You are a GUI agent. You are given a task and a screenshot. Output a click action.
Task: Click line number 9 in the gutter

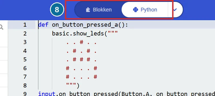[x=25, y=94]
